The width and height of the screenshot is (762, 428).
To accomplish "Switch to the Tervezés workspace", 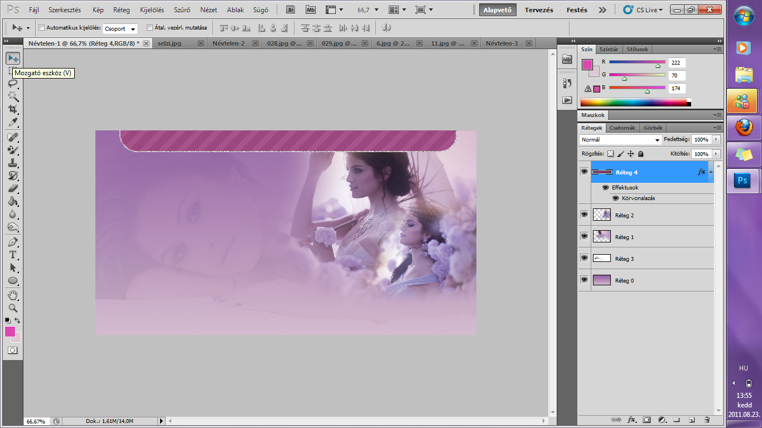I will (x=539, y=10).
